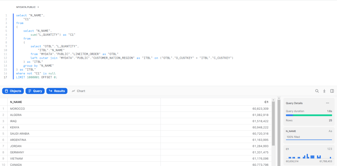Click the C1 histogram chart

(x=309, y=156)
